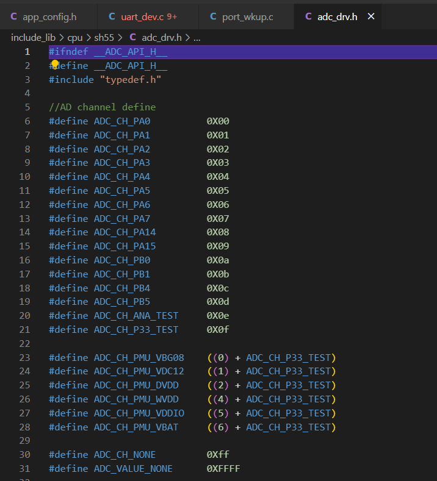
Task: Select the adc_drv.h tab
Action: coord(337,16)
